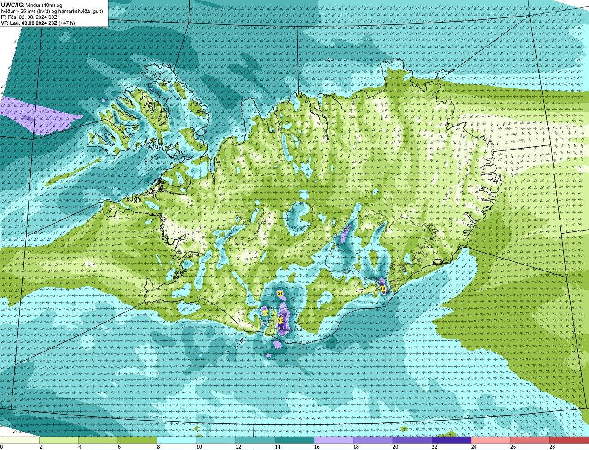Click the pale cream 0–2 m/s legend swatch
This screenshot has height=450, width=589.
coord(20,440)
